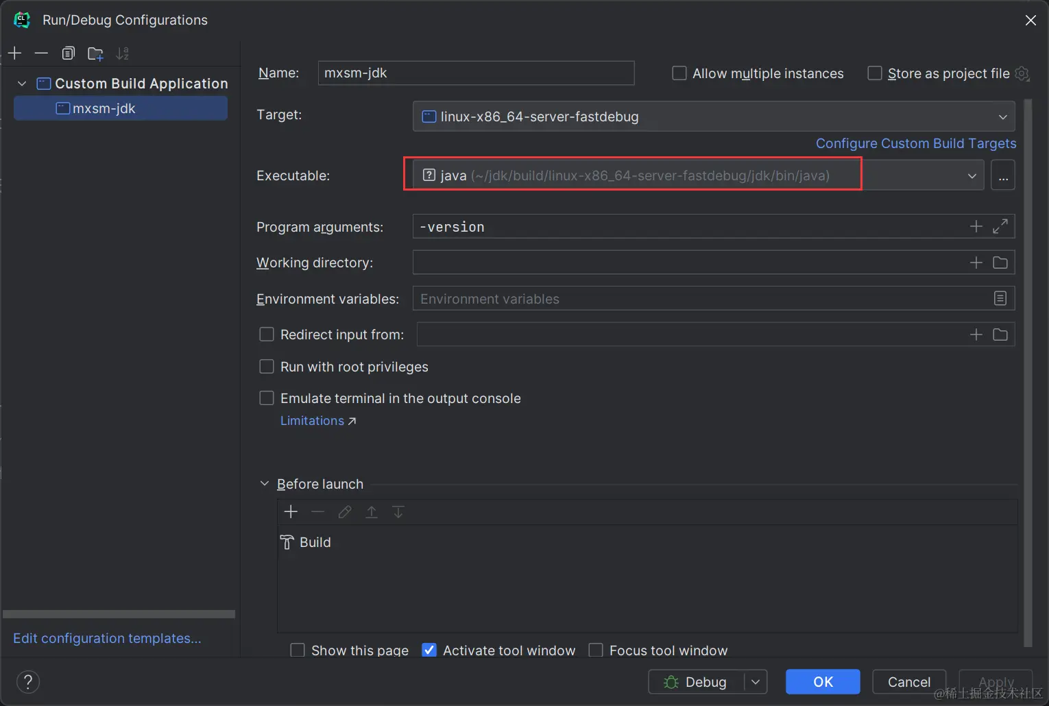This screenshot has width=1049, height=706.
Task: Expand the Executable dropdown list
Action: [972, 175]
